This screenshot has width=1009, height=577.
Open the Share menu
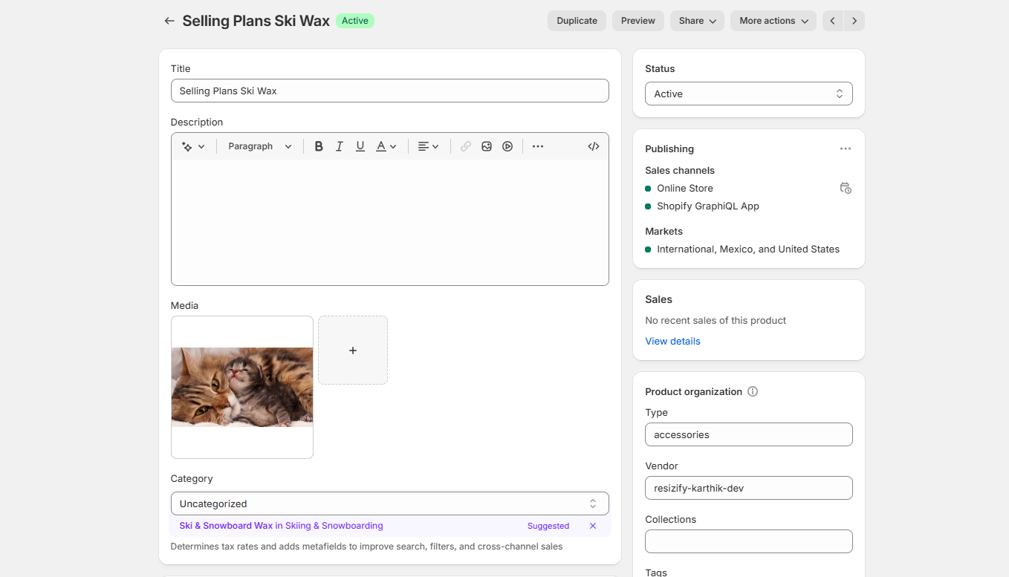697,21
